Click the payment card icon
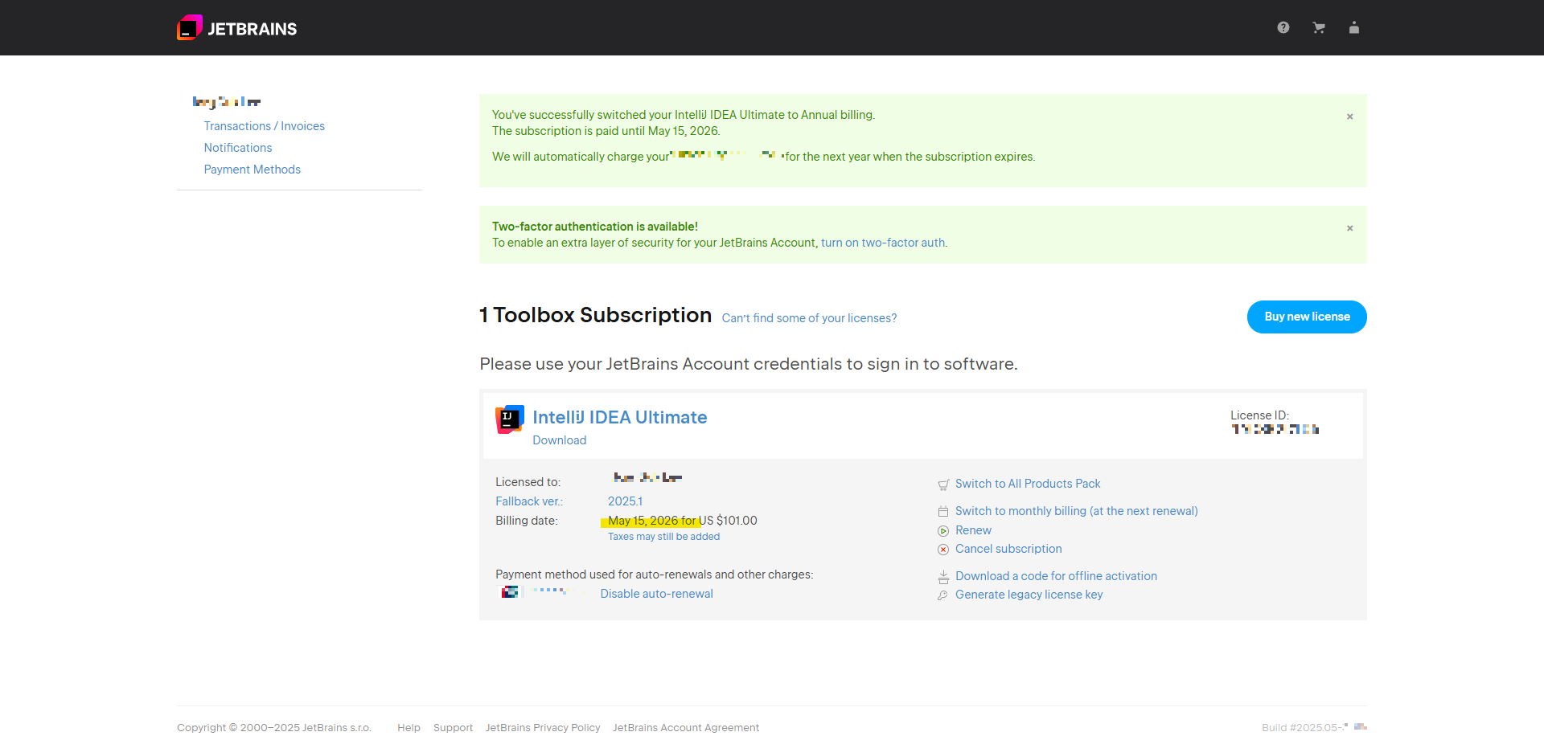 pos(510,592)
